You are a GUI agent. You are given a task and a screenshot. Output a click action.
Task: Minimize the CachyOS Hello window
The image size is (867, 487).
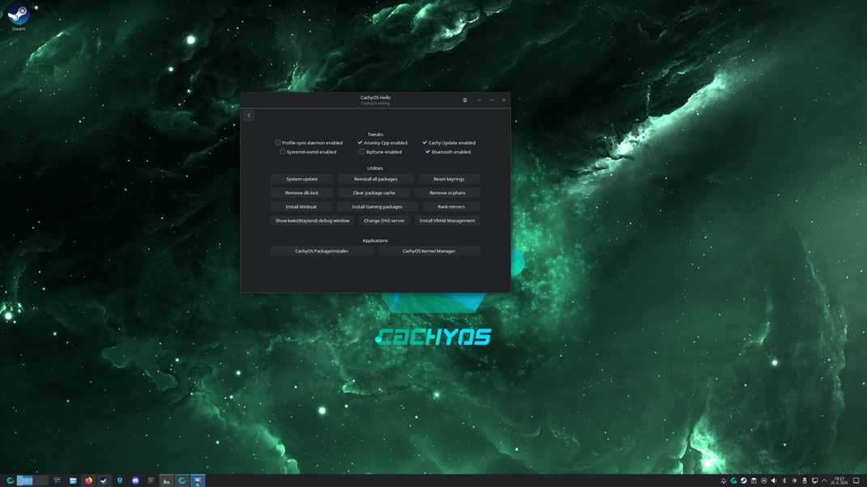[x=479, y=100]
